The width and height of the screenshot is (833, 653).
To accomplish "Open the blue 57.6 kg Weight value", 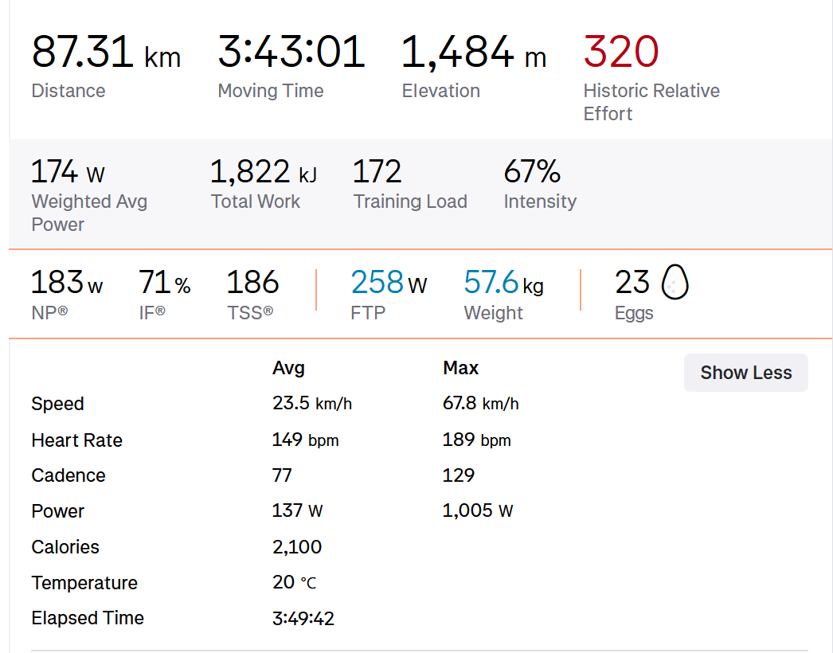I will [503, 283].
